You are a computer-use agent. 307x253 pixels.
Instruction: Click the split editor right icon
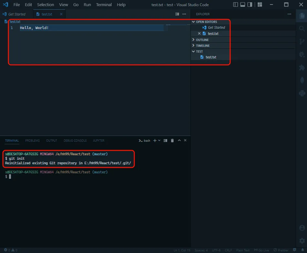(177, 14)
